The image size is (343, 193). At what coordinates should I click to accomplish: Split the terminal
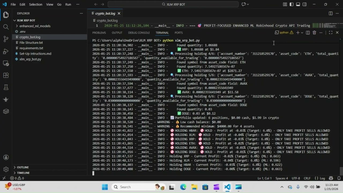click(308, 33)
